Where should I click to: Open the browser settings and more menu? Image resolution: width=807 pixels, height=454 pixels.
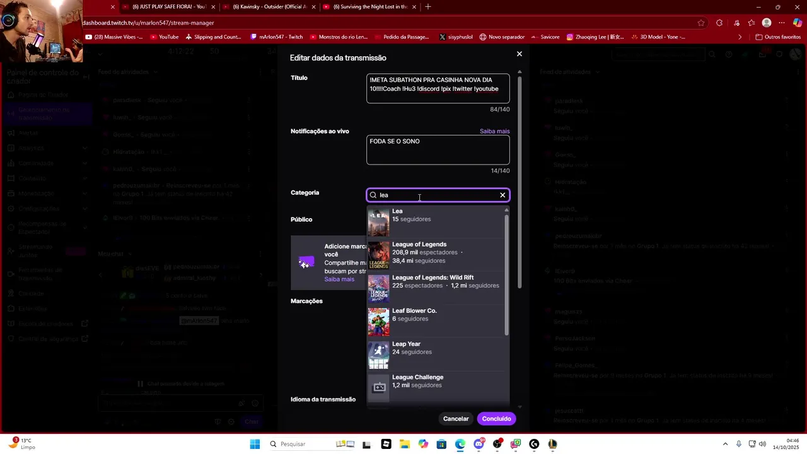pyautogui.click(x=782, y=23)
